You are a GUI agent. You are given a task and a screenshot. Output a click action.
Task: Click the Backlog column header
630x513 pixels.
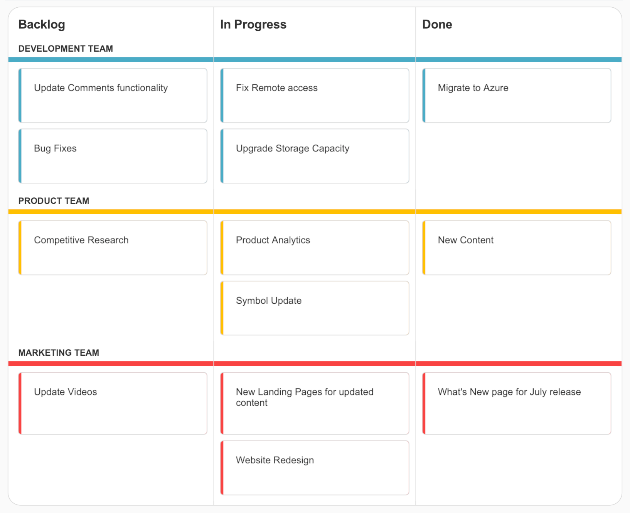(42, 24)
